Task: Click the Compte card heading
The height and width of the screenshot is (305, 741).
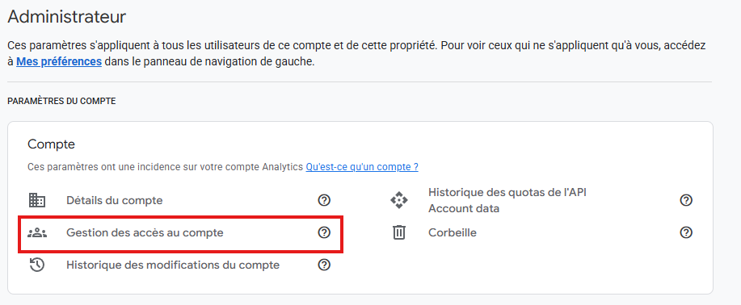Action: [52, 144]
